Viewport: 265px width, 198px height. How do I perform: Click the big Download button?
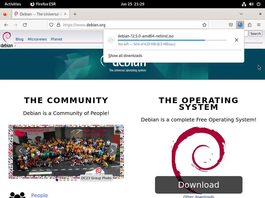198,185
